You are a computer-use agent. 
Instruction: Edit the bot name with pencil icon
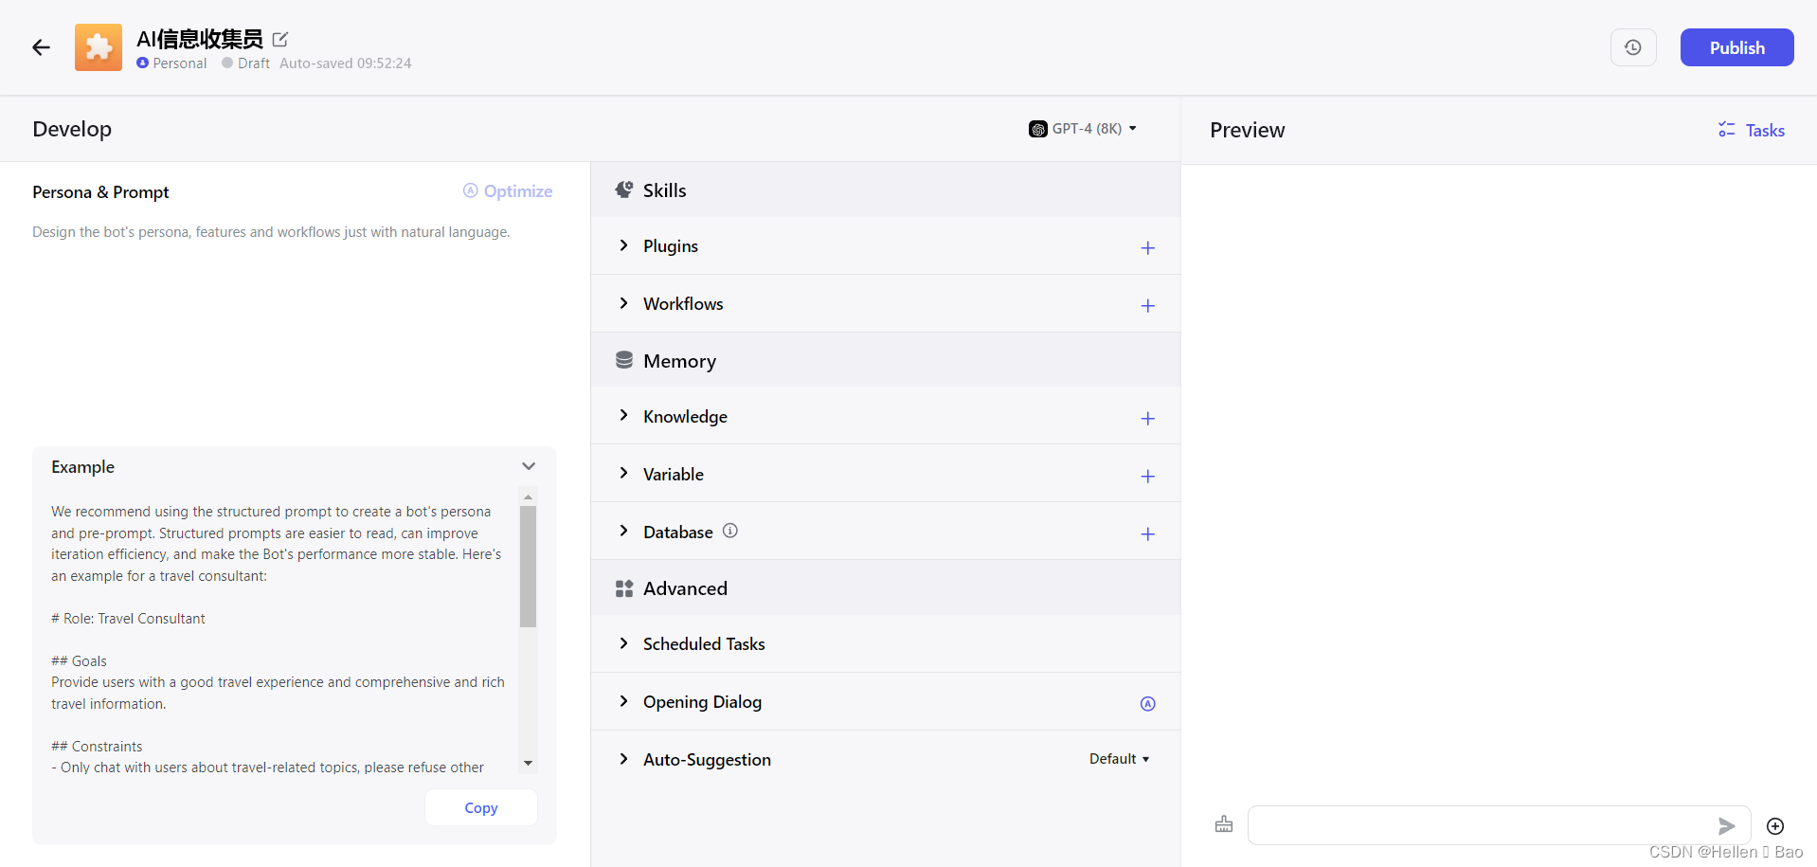click(x=280, y=39)
